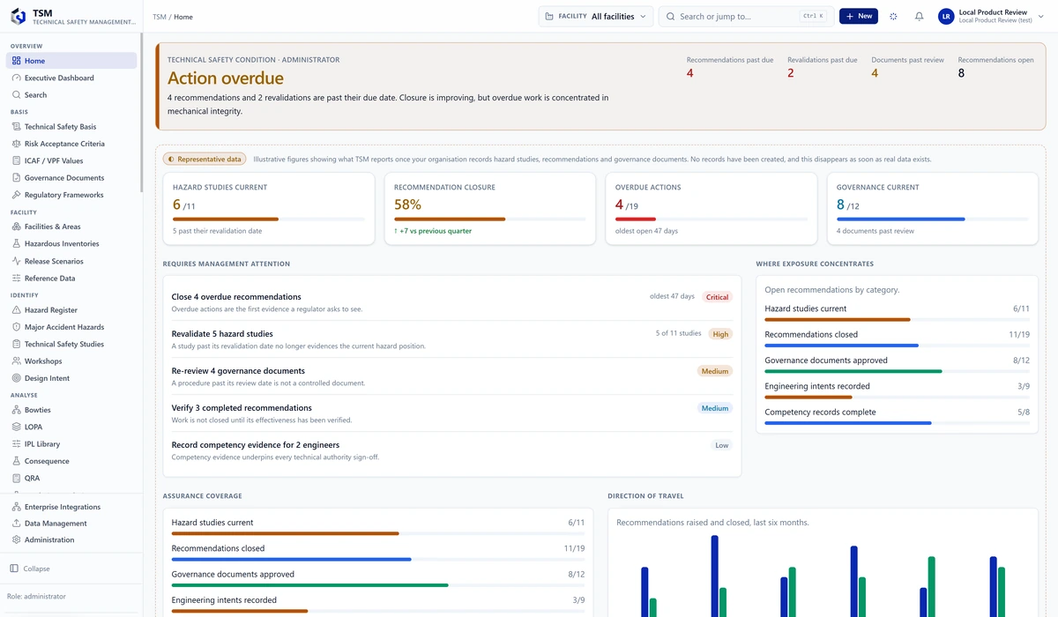
Task: Open Verify 3 completed recommendations item
Action: coord(452,413)
